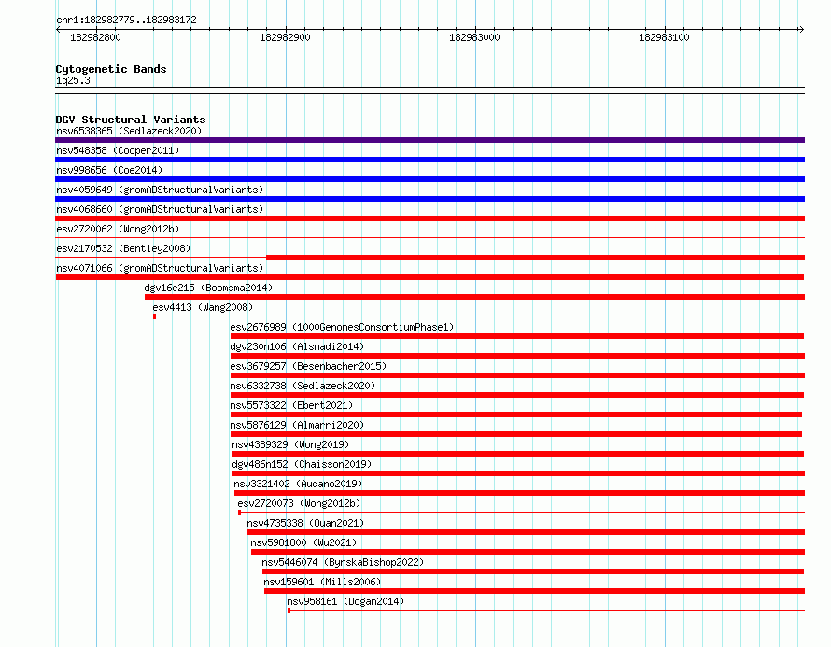Screen dimensions: 831x647
Task: Open nsv4071066 (gnomADStructuralVariants) label
Action: 160,268
